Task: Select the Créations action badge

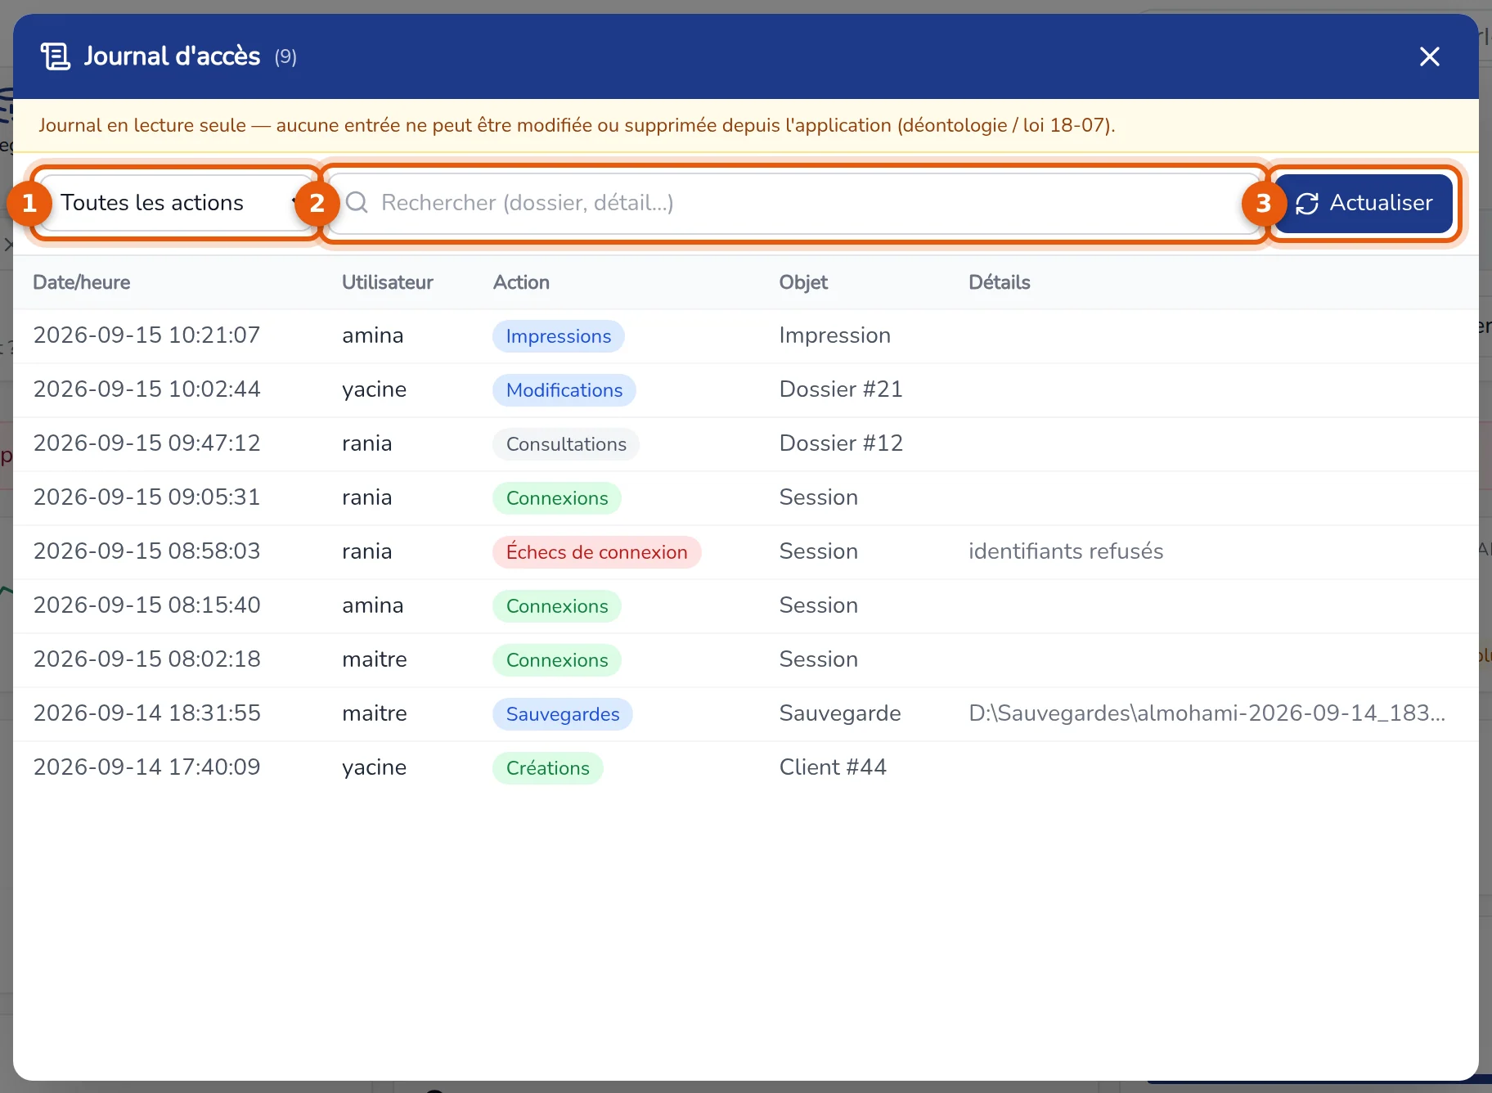Action: tap(548, 768)
